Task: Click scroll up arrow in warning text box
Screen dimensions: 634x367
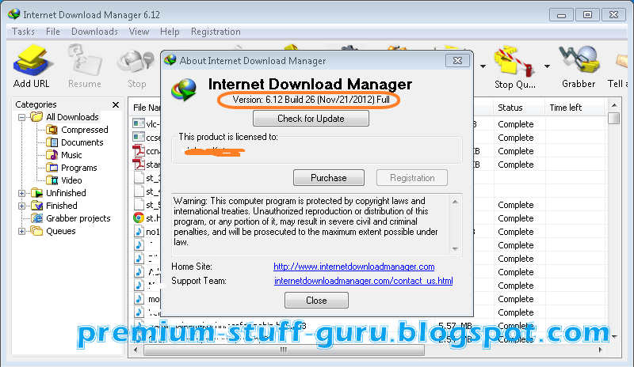Action: pos(455,202)
